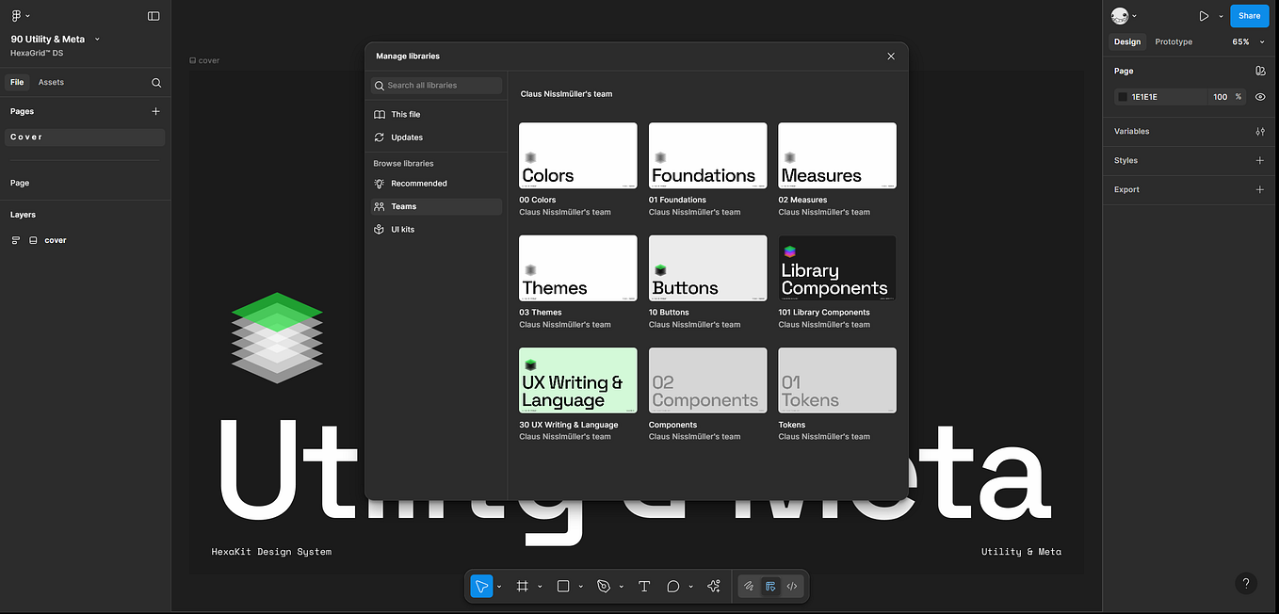Screen dimensions: 1279x614
Task: Open the search in the Pages panel
Action: coord(155,82)
